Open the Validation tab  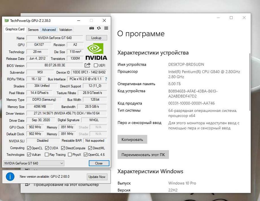(65, 30)
